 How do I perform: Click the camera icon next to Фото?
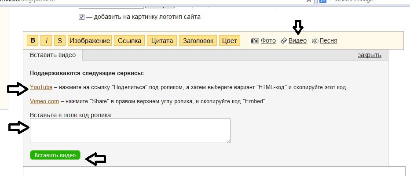pyautogui.click(x=255, y=41)
